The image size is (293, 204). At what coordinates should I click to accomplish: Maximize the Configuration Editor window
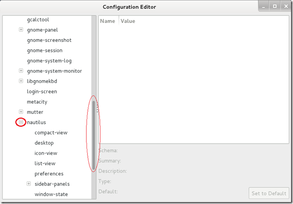(275, 7)
